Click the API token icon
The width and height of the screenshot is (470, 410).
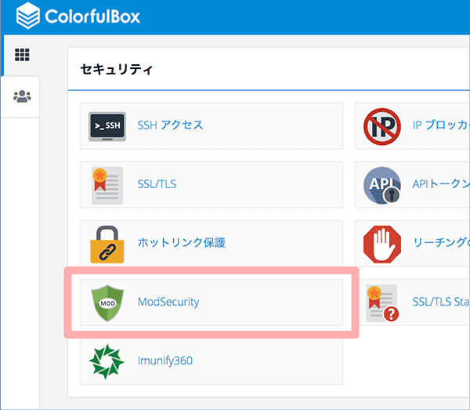(x=381, y=185)
